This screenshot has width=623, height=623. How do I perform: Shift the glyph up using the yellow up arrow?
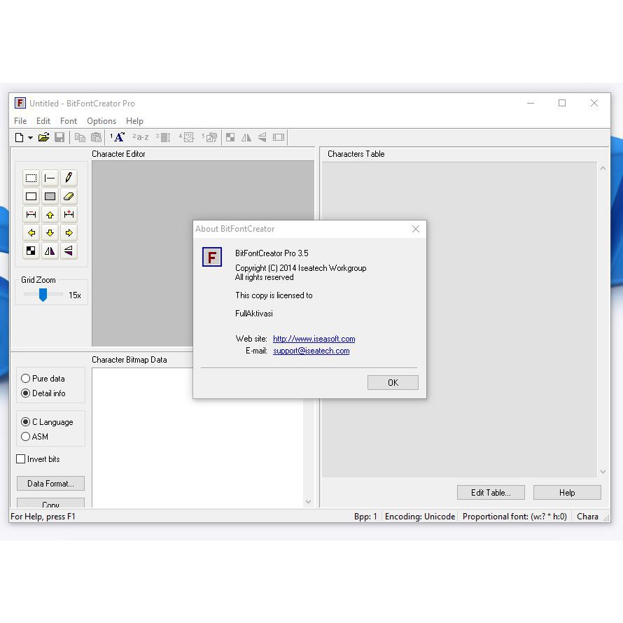50,214
